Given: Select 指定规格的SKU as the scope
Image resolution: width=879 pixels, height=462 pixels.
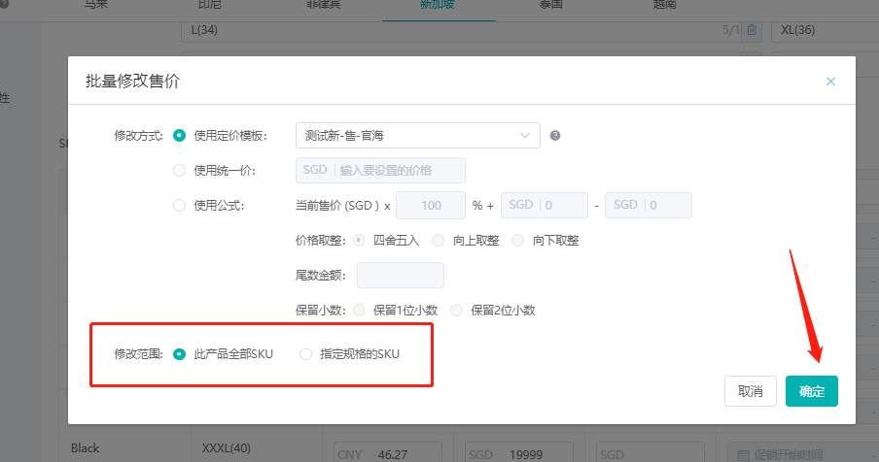Looking at the screenshot, I should [305, 354].
